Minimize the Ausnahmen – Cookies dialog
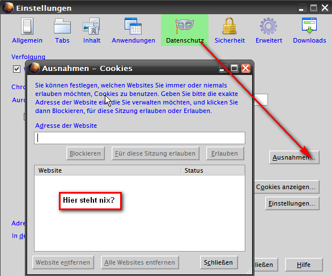The image size is (332, 276). pyautogui.click(x=222, y=68)
